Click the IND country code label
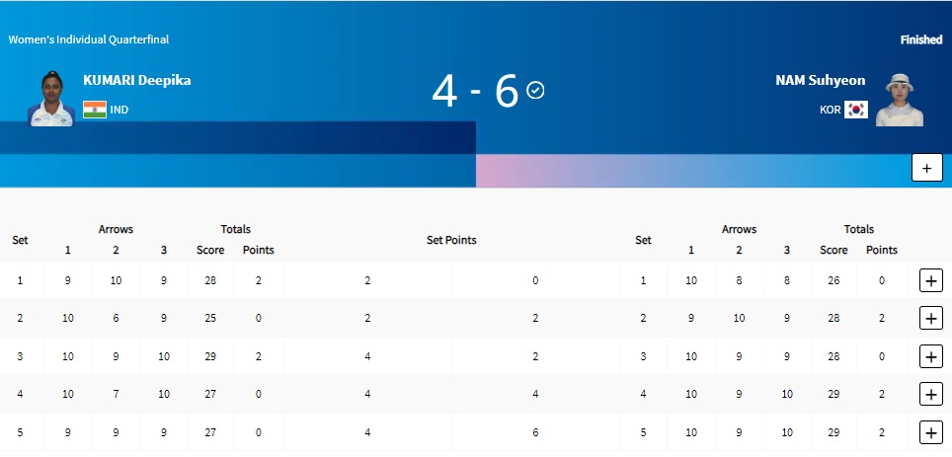The width and height of the screenshot is (952, 457). click(x=119, y=110)
